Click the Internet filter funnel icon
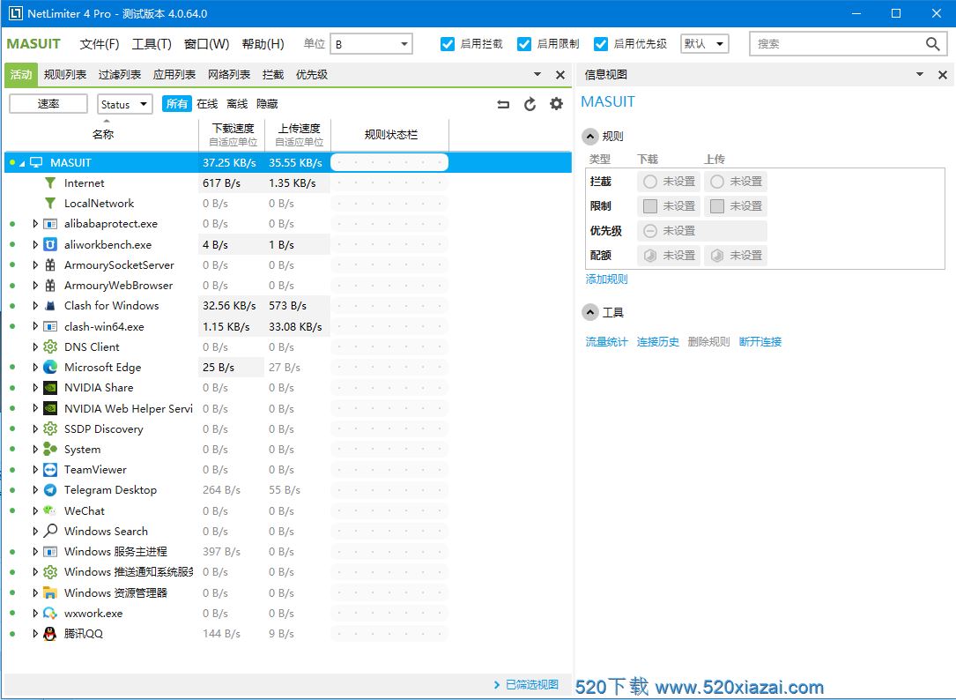The image size is (956, 700). [x=50, y=183]
